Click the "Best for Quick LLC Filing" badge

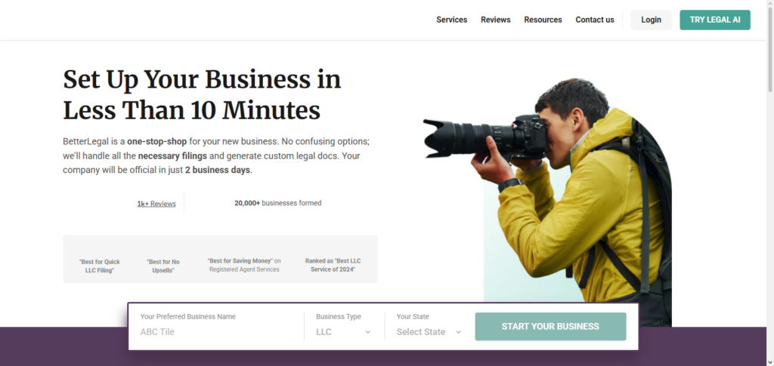pyautogui.click(x=100, y=266)
